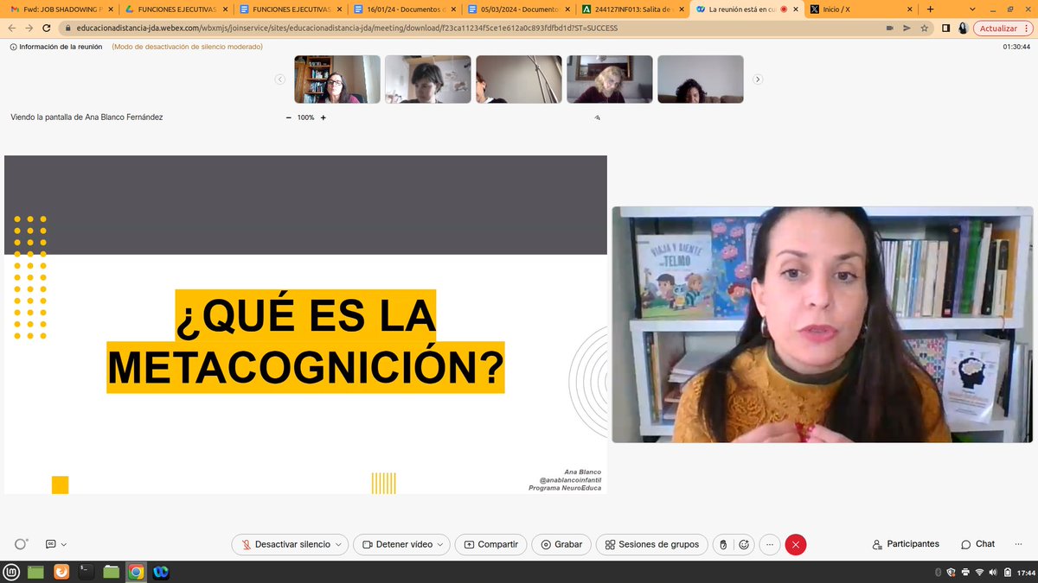Open the network wifi tray icon
1038x583 pixels.
pyautogui.click(x=979, y=572)
